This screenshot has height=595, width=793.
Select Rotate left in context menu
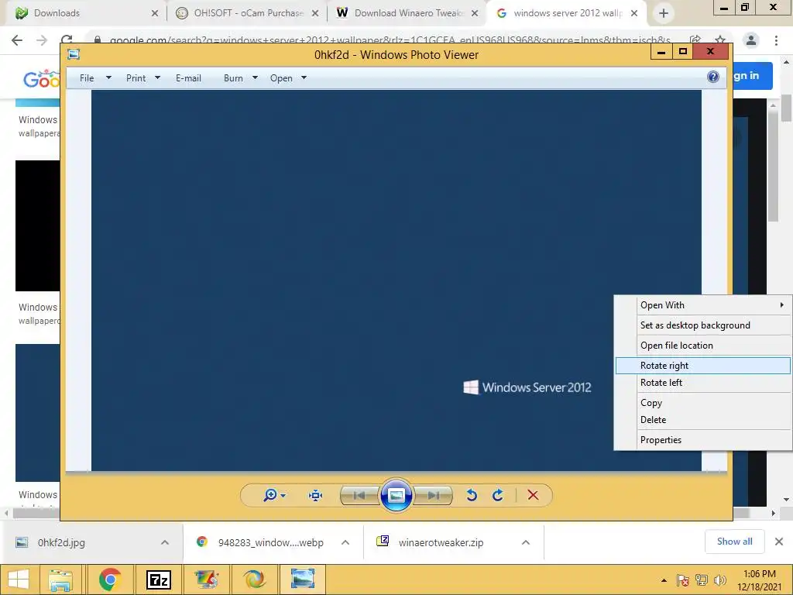703,383
